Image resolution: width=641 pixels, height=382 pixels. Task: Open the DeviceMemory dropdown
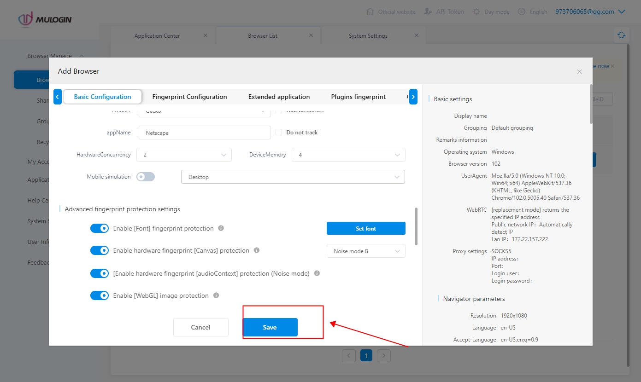click(x=349, y=155)
